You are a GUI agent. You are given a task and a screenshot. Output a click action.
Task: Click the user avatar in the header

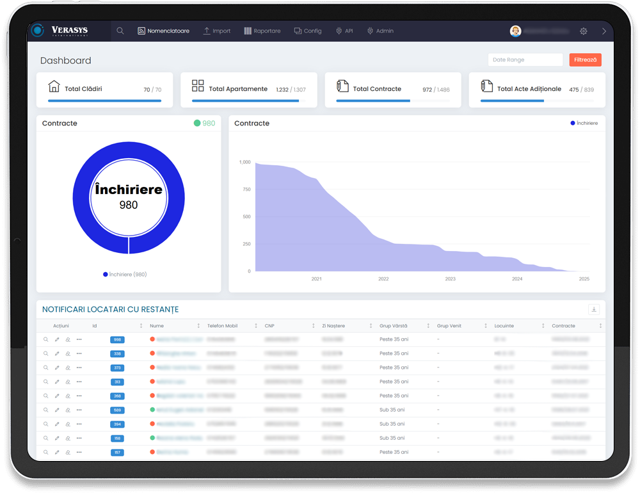click(515, 31)
